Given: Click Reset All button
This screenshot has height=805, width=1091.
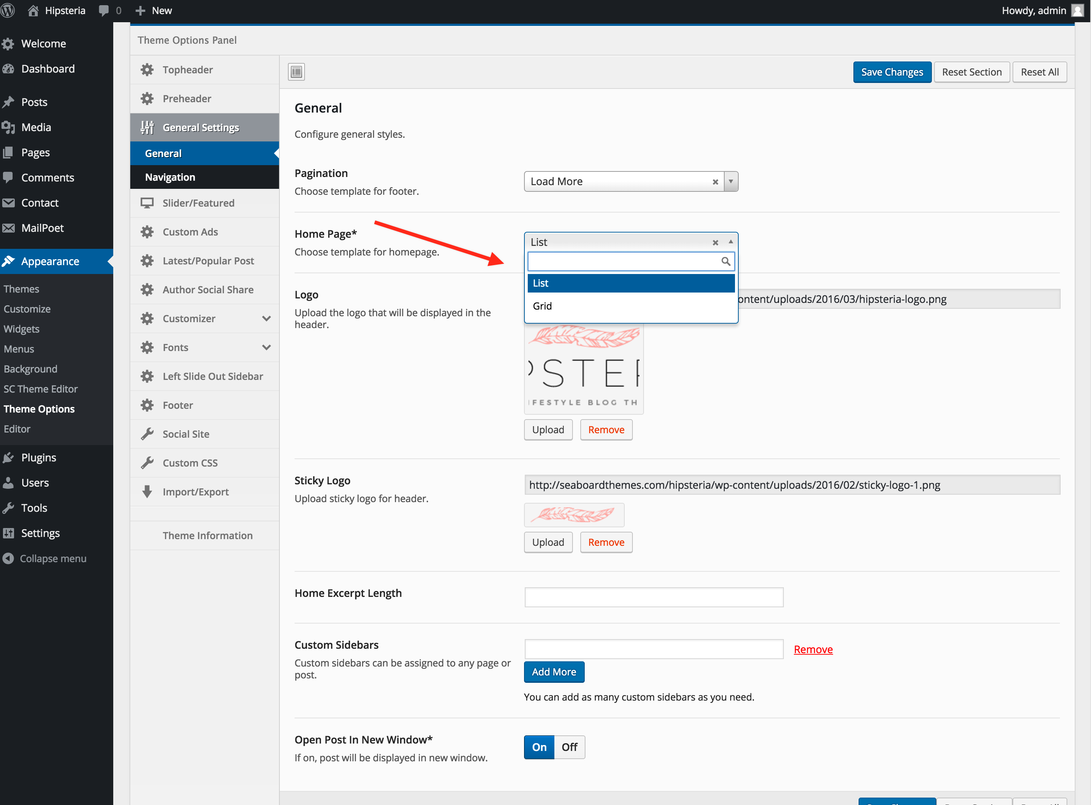Looking at the screenshot, I should [1039, 71].
